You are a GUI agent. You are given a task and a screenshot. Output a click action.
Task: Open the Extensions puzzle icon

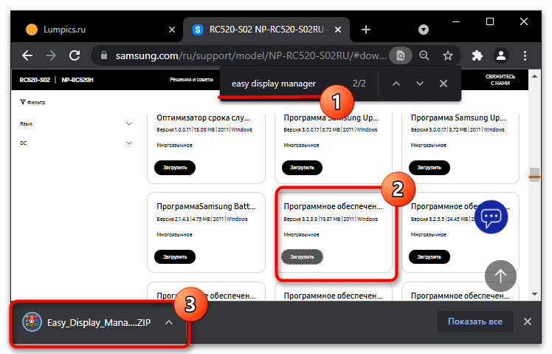coord(477,55)
